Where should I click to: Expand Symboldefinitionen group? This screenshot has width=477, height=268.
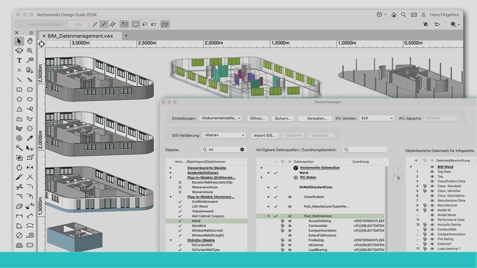[171, 173]
